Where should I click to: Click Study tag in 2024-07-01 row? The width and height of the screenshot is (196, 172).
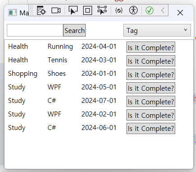[x=17, y=101]
